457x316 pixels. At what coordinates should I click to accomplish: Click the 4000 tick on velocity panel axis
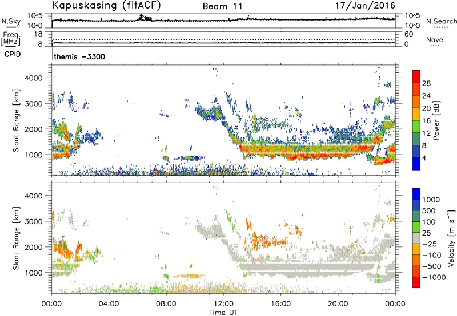click(33, 196)
